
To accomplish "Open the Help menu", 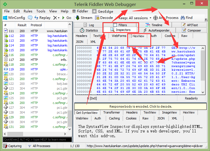I will tap(64, 11).
